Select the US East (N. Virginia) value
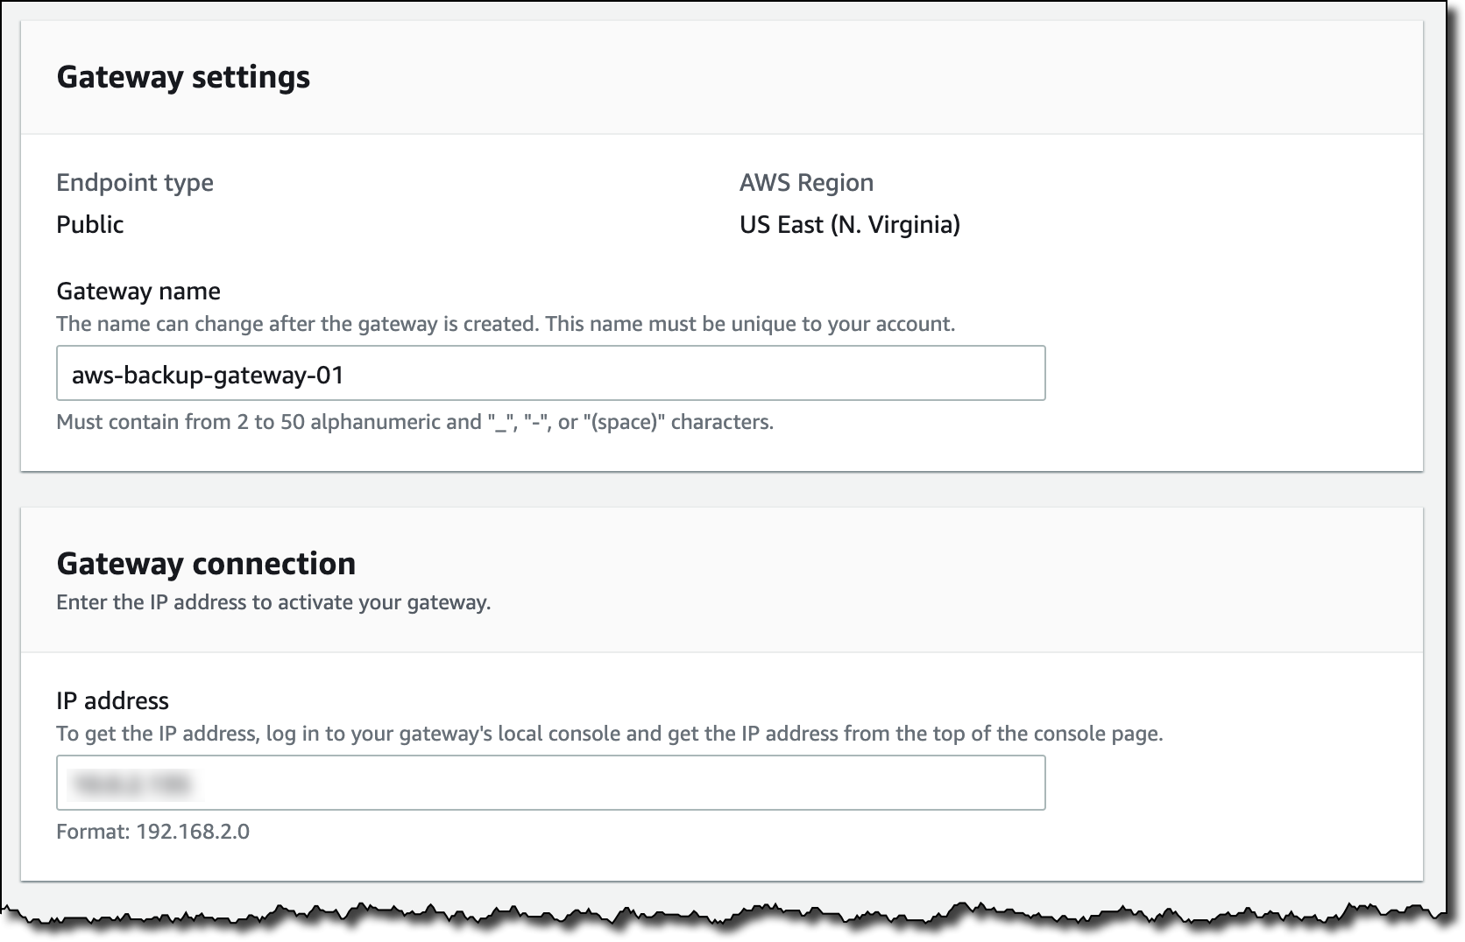1465x942 pixels. coord(850,224)
